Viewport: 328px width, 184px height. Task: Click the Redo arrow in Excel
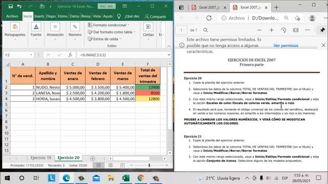tap(31, 6)
